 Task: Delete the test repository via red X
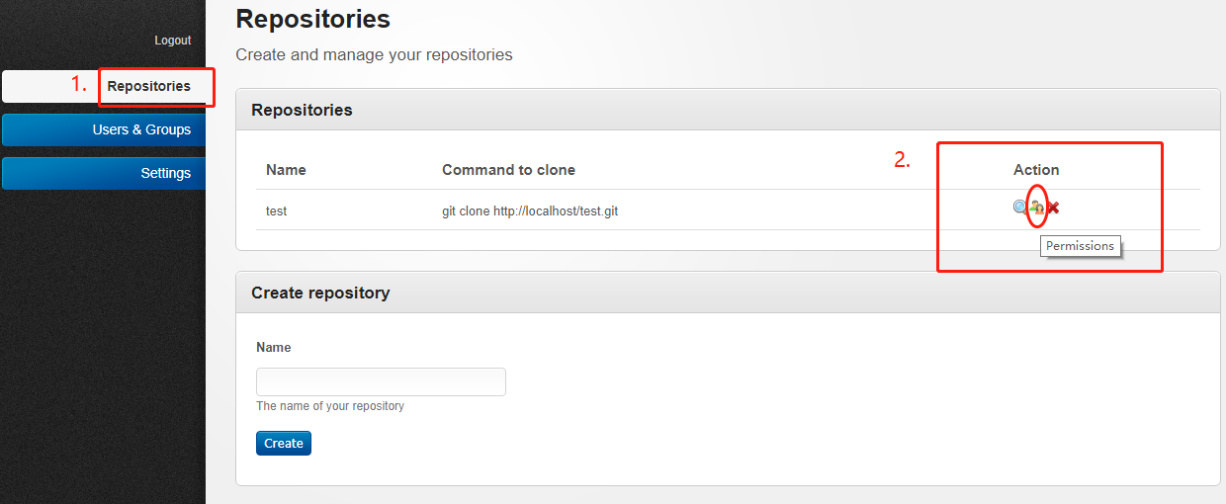1053,208
